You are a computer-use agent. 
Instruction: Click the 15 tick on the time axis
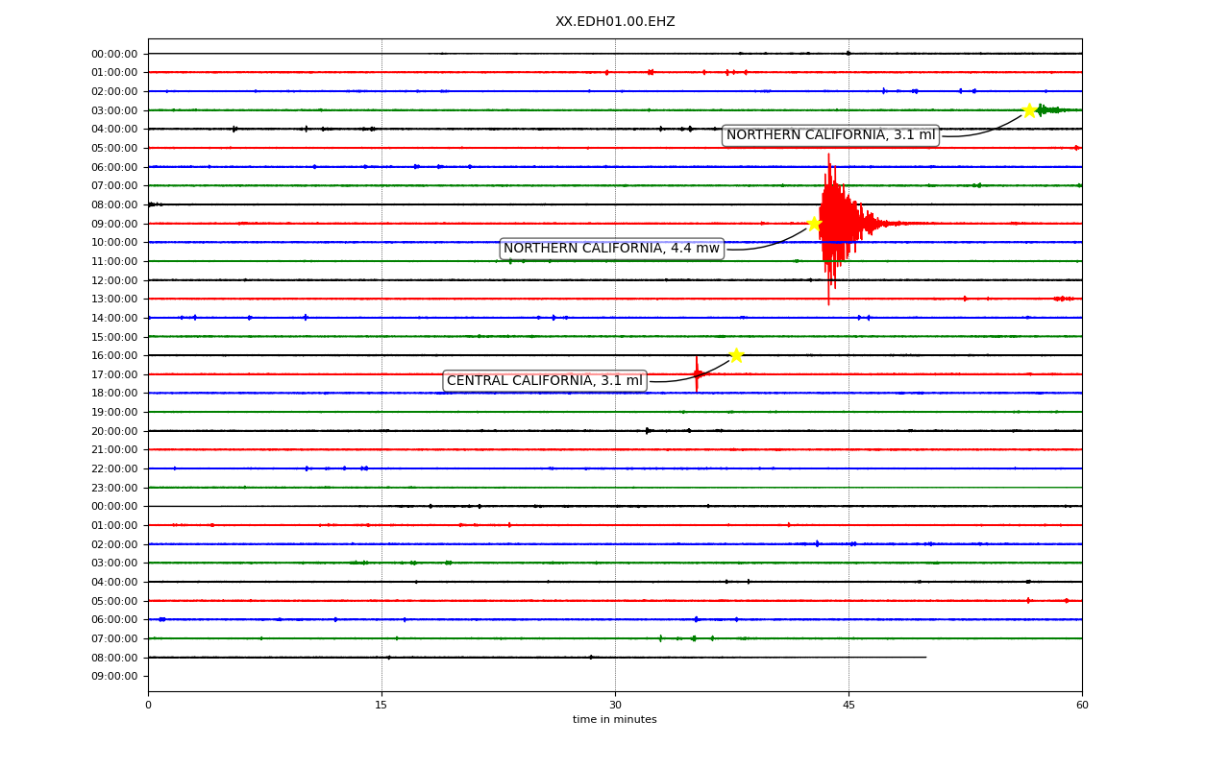click(381, 706)
